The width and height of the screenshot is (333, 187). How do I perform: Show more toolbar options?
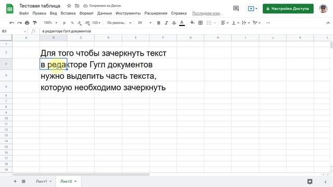tap(268, 23)
